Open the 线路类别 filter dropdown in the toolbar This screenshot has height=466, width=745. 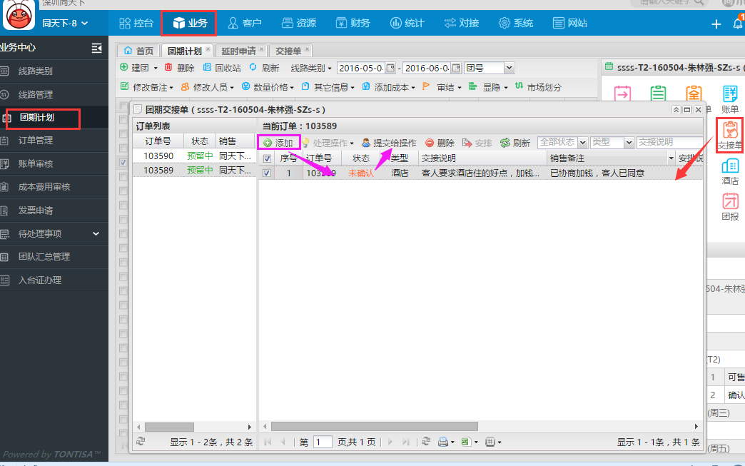311,68
